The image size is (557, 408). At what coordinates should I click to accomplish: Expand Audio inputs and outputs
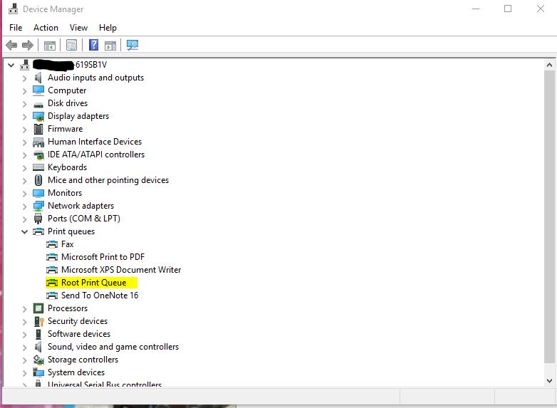click(24, 78)
